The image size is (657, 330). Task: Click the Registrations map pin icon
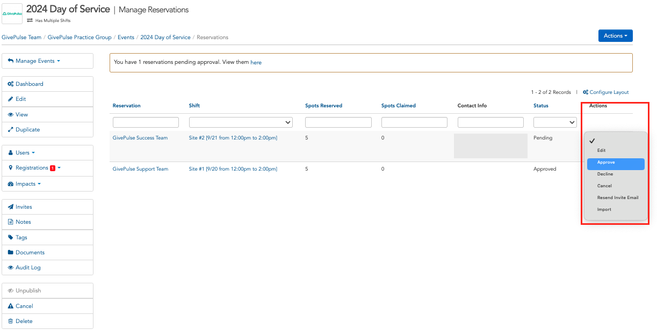tap(11, 168)
